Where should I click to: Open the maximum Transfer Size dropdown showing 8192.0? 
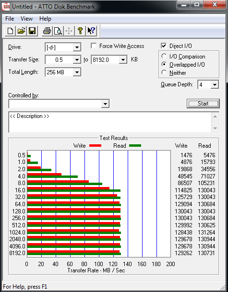pos(123,60)
